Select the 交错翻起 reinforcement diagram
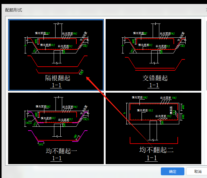This screenshot has width=207, height=178. (x=153, y=55)
